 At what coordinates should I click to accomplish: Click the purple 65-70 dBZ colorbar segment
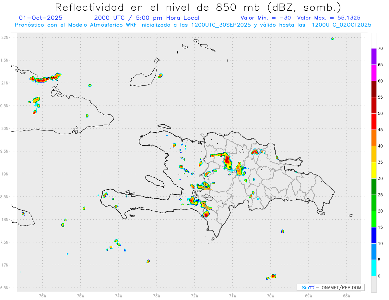(x=374, y=57)
